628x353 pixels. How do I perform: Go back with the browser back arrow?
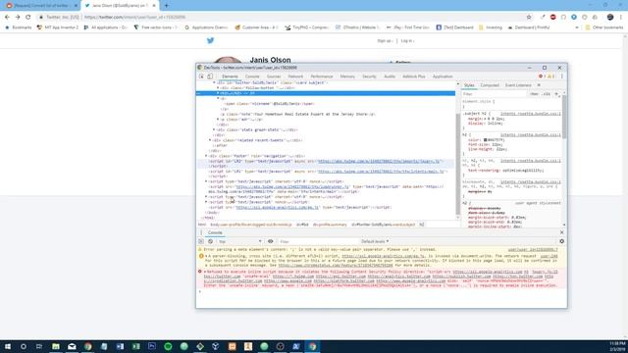coord(7,18)
